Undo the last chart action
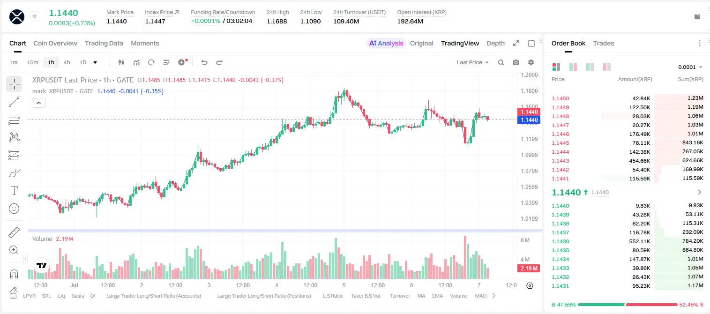 point(204,62)
